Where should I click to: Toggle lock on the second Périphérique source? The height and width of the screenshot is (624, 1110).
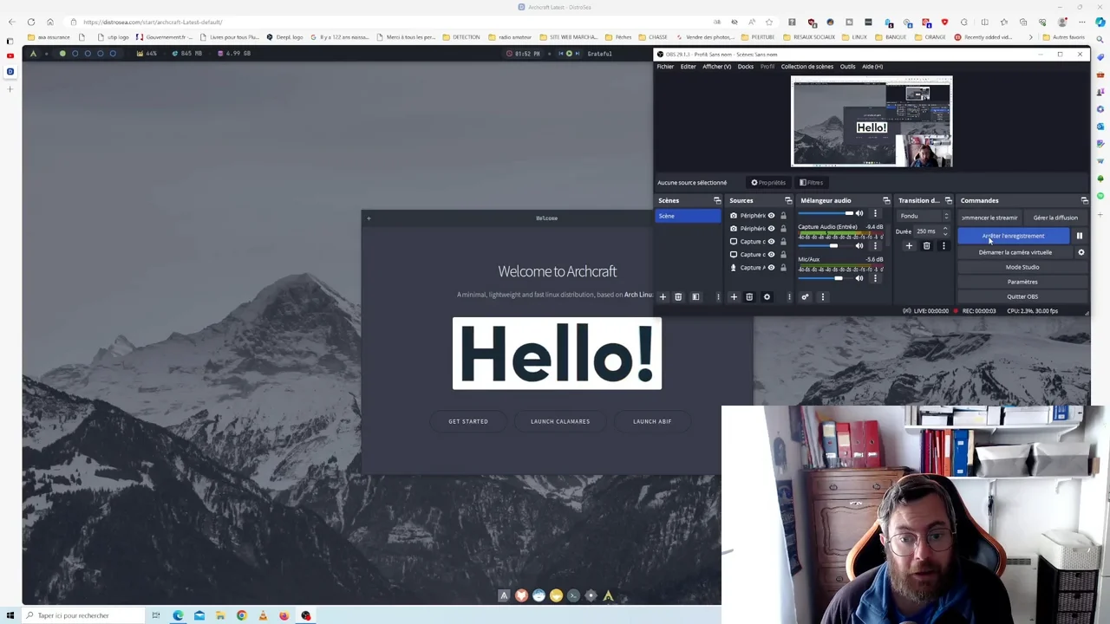(x=783, y=229)
